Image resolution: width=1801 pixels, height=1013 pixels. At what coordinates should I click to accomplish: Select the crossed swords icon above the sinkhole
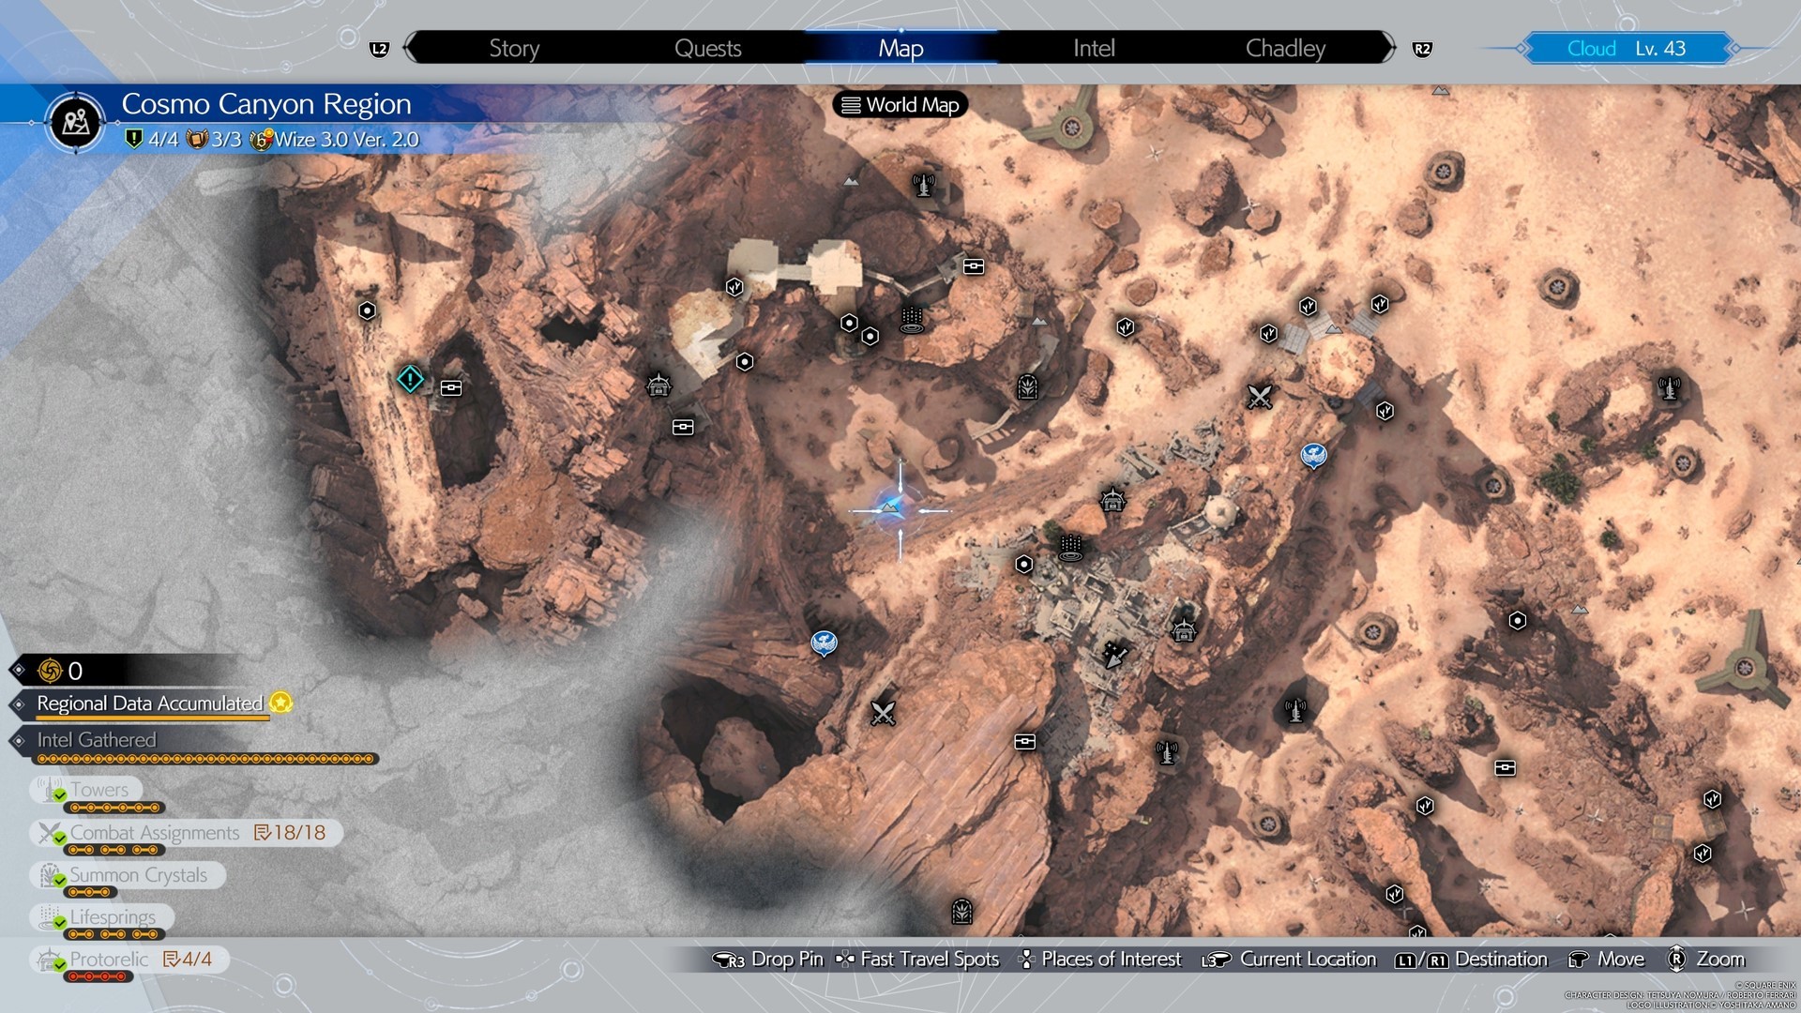[x=883, y=714]
